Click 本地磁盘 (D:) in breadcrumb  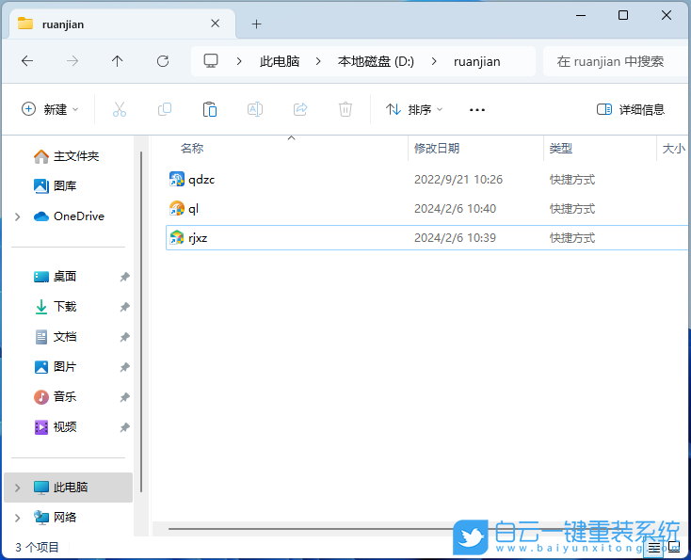tap(376, 61)
